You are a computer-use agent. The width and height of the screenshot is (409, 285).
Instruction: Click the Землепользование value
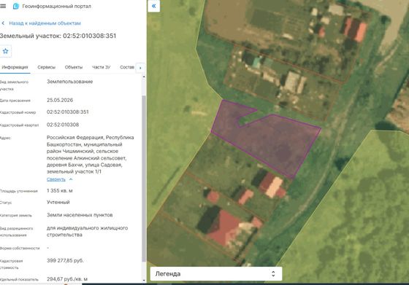(x=69, y=82)
